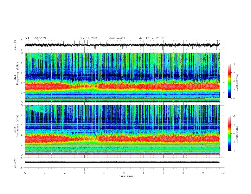
Task: Click the ch.2 spectrogram red noise band
Action: coord(122,139)
